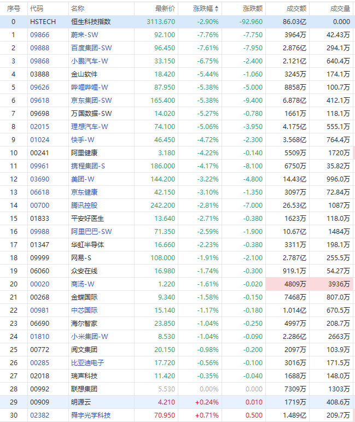The image size is (355, 422).
Task: Open stock code 09866 link
Action: point(39,35)
